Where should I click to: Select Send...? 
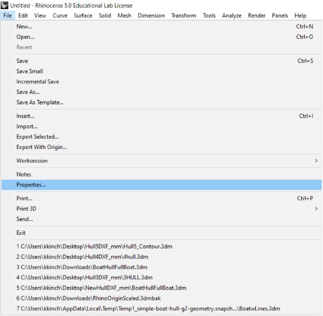click(x=161, y=219)
